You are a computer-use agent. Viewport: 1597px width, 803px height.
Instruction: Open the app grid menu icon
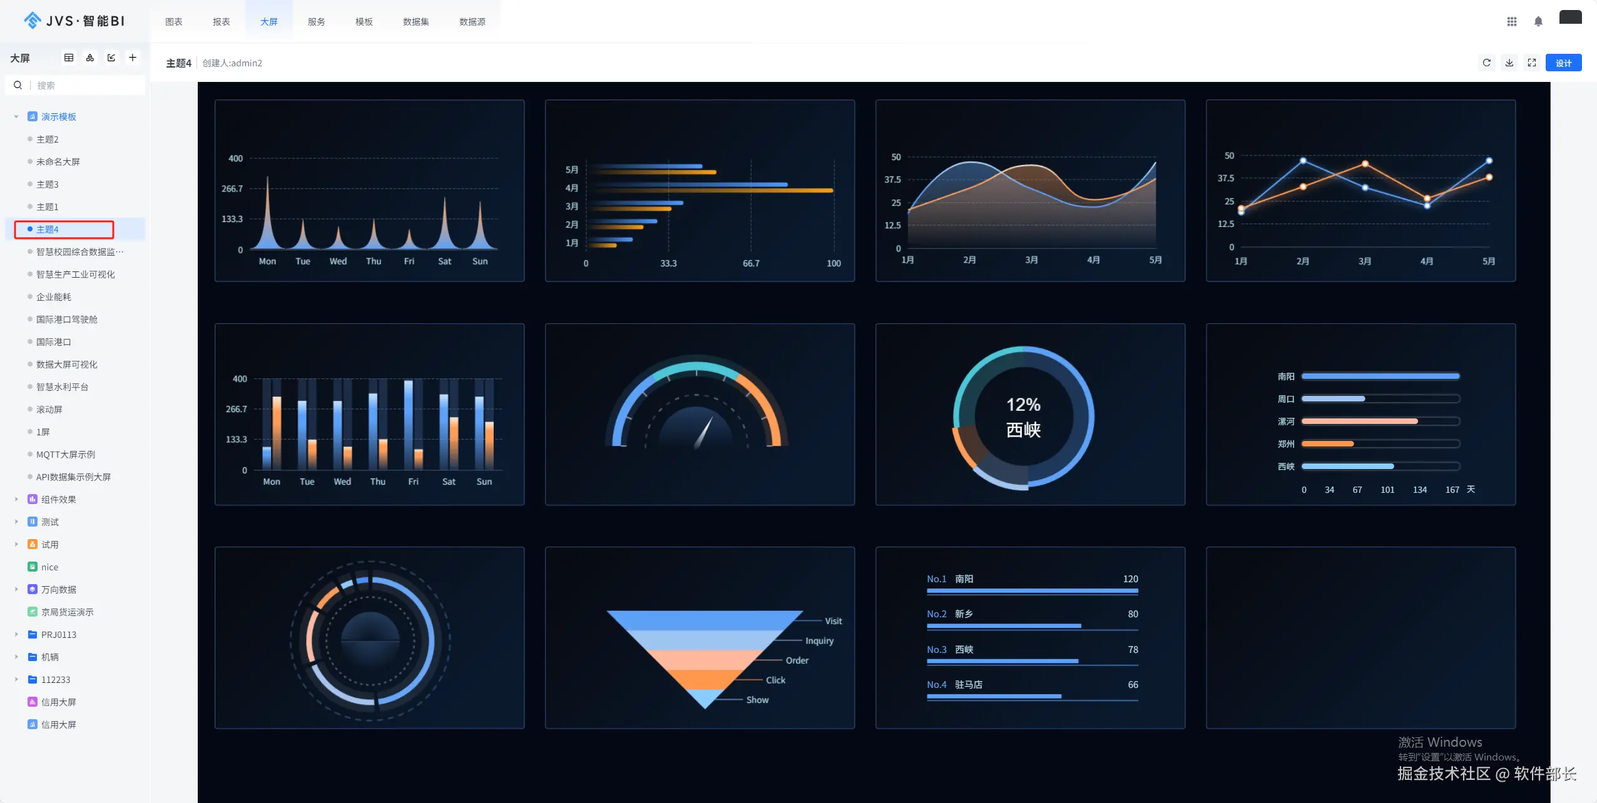point(1512,22)
